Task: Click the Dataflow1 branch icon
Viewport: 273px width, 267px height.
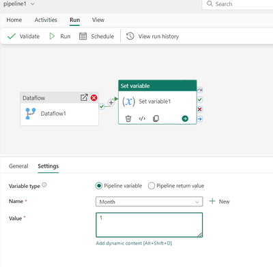Action: pyautogui.click(x=31, y=114)
